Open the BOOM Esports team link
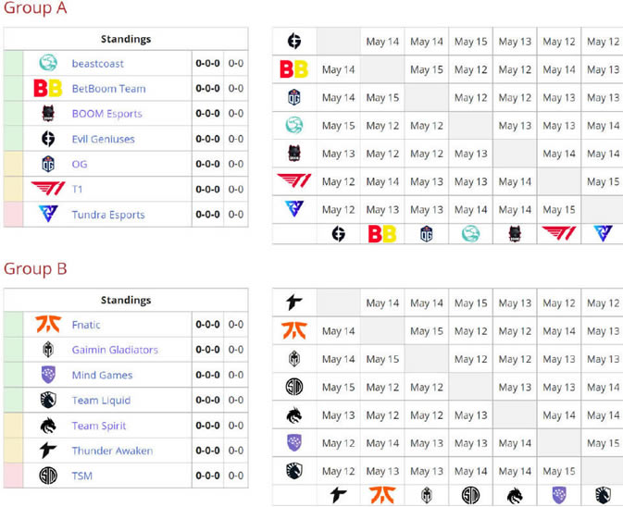Image resolution: width=623 pixels, height=507 pixels. click(x=106, y=114)
